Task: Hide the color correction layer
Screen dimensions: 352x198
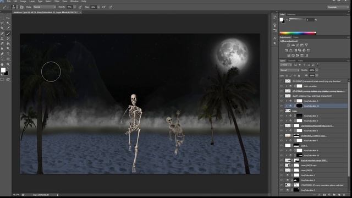Action: [x=282, y=86]
